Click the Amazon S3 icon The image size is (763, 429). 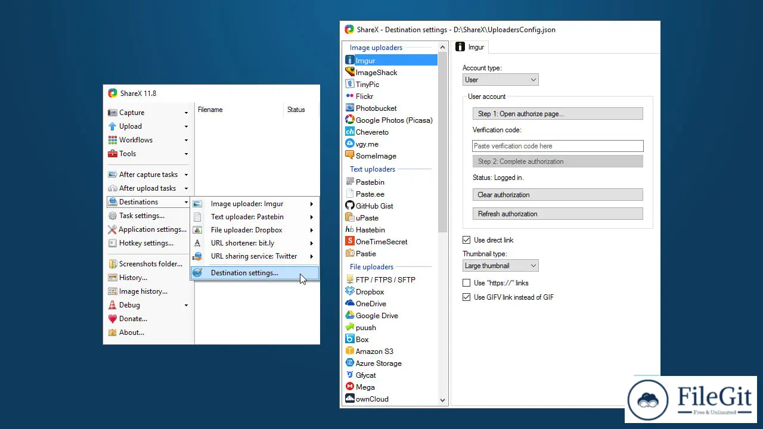pos(350,351)
